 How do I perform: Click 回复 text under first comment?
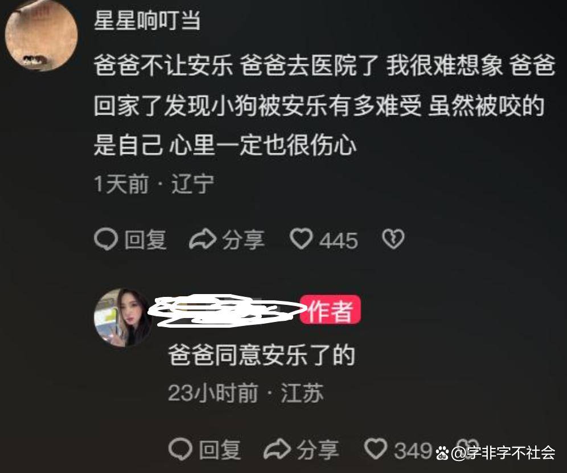click(x=145, y=239)
